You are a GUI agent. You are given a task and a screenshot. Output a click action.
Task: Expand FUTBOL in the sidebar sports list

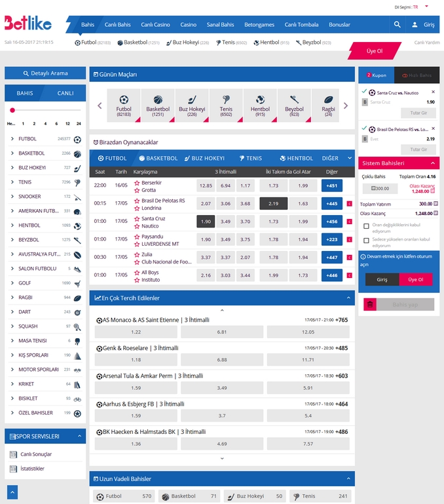pyautogui.click(x=12, y=138)
